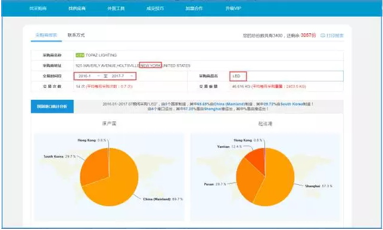Select the blue 国际进口统计分析 section tab
The image size is (383, 230).
pos(52,106)
